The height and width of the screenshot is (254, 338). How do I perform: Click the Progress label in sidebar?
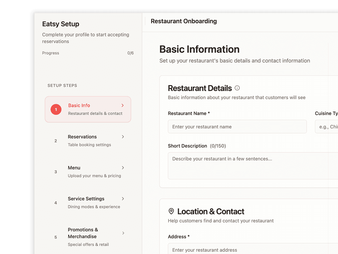(51, 53)
